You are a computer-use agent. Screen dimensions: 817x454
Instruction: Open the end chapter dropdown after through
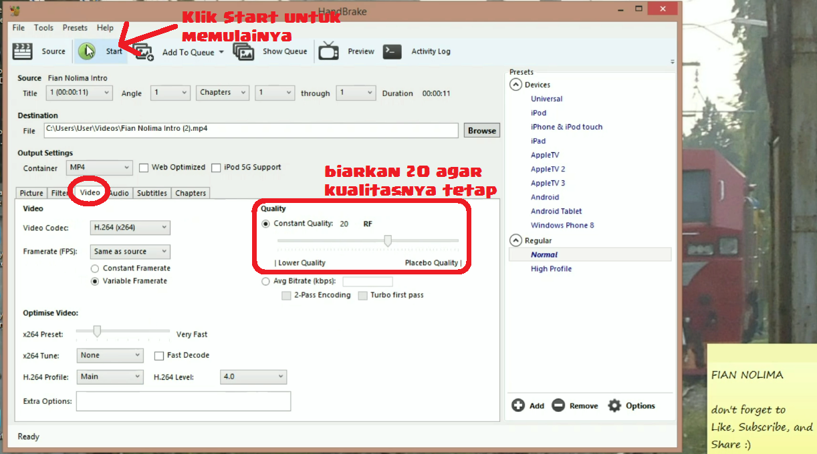click(x=356, y=93)
